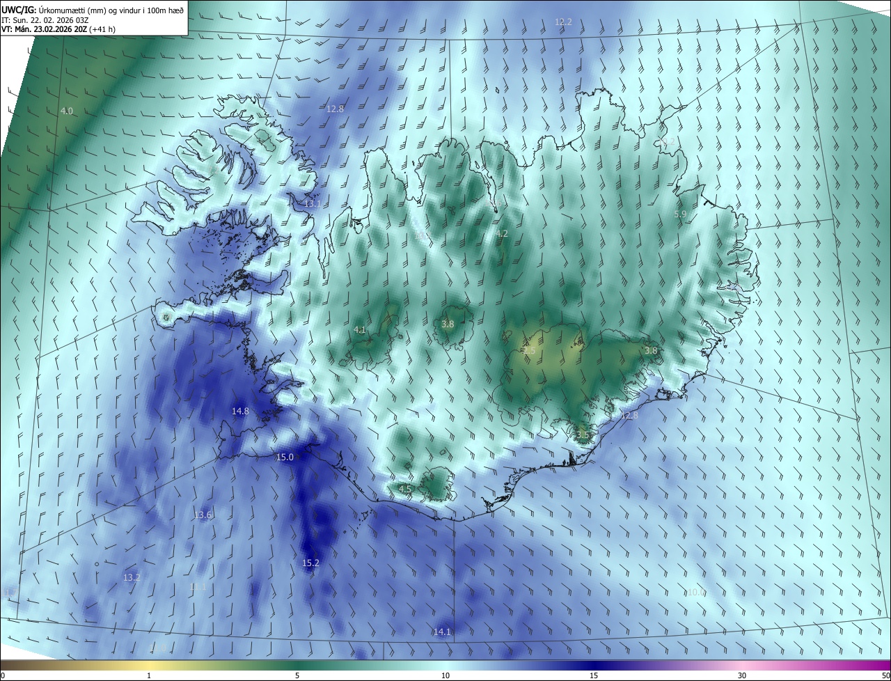891x681 pixels.
Task: Click the 15.2 value label
Action: click(x=310, y=563)
